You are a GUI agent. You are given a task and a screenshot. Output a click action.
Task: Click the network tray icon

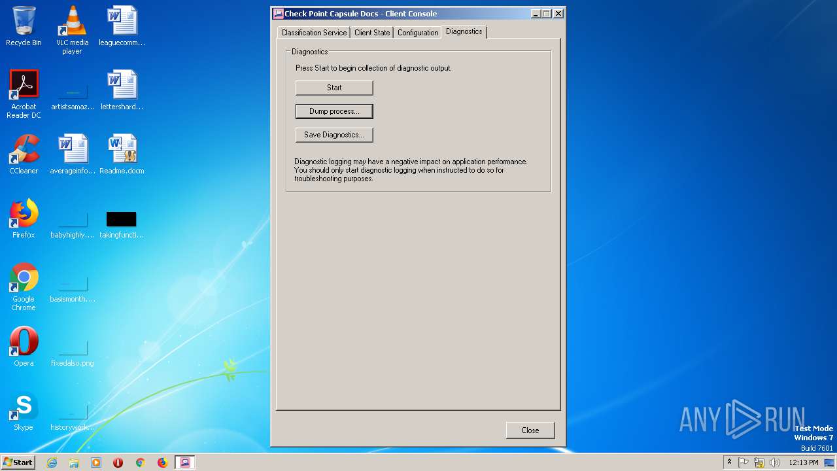click(x=759, y=462)
